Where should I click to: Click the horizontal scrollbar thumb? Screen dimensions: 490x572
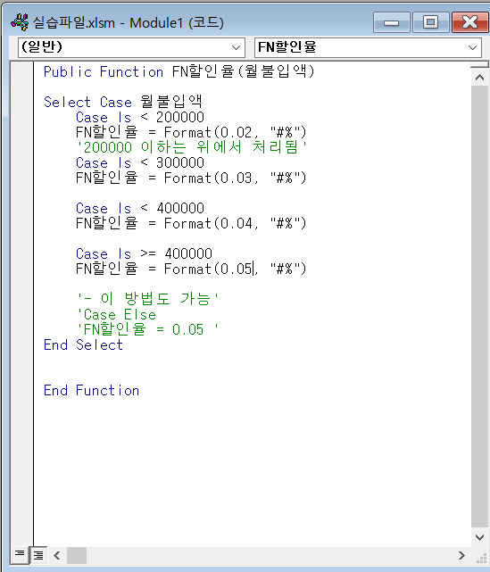point(77,555)
